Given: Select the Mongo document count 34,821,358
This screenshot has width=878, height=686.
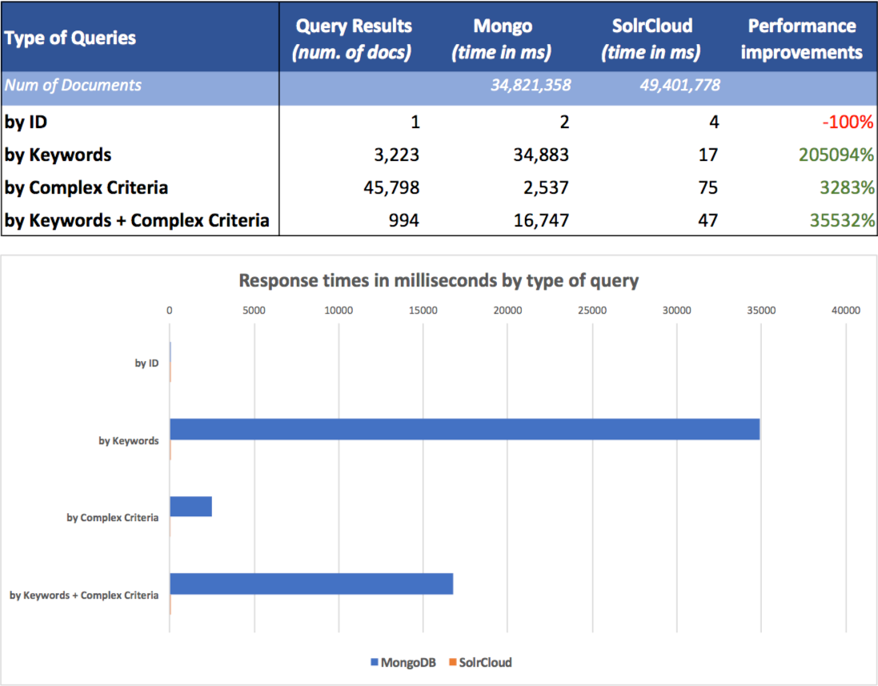Looking at the screenshot, I should (531, 85).
